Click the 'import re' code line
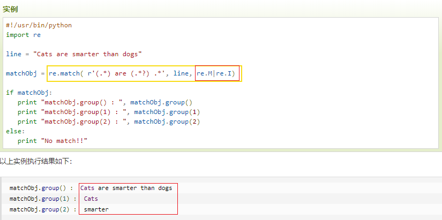The height and width of the screenshot is (220, 442). pos(24,35)
